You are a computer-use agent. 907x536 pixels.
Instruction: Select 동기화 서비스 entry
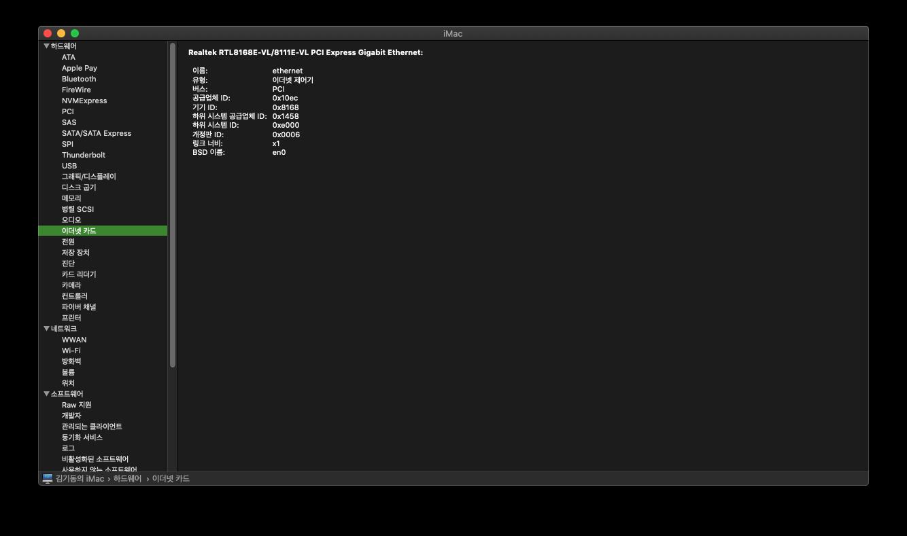[82, 437]
